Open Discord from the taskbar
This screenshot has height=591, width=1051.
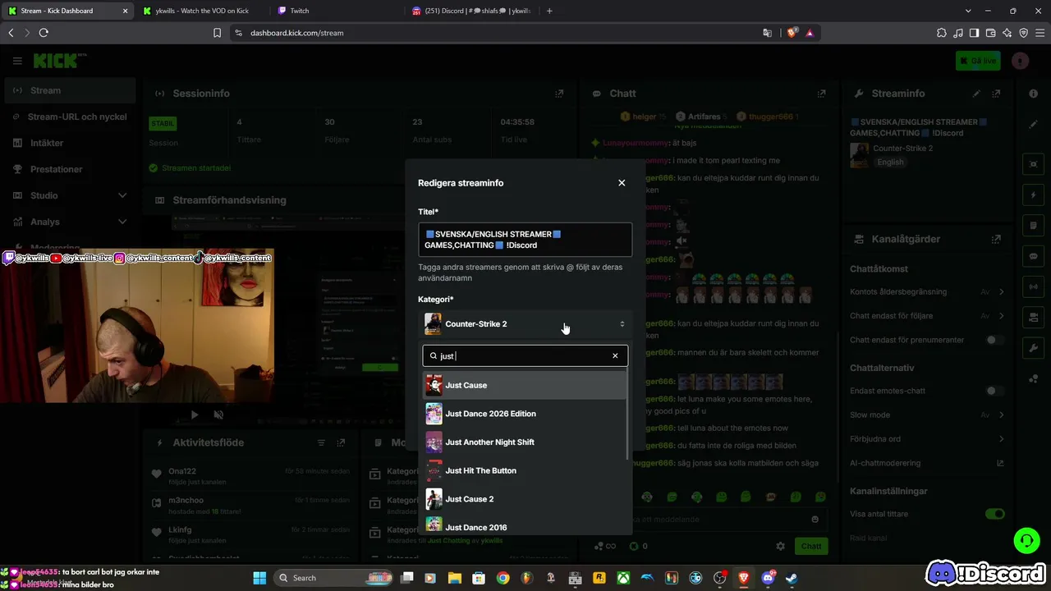(768, 578)
